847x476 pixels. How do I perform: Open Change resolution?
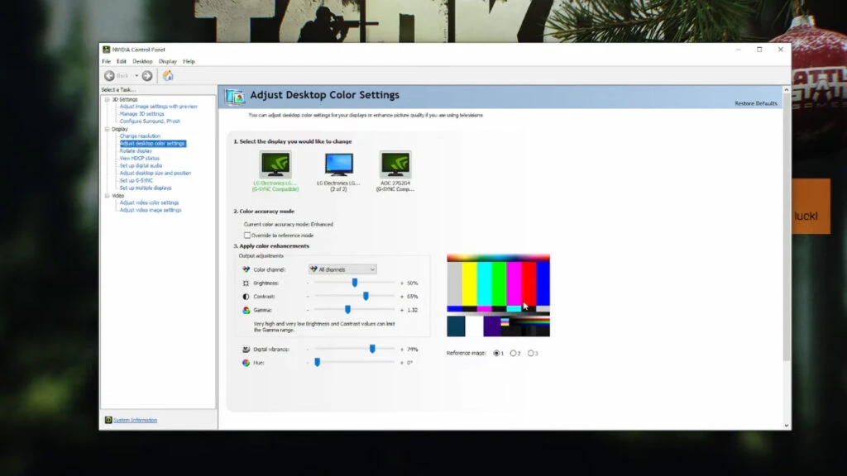pyautogui.click(x=140, y=136)
